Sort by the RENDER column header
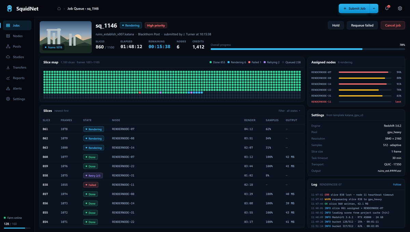This screenshot has width=410, height=232. pyautogui.click(x=249, y=120)
